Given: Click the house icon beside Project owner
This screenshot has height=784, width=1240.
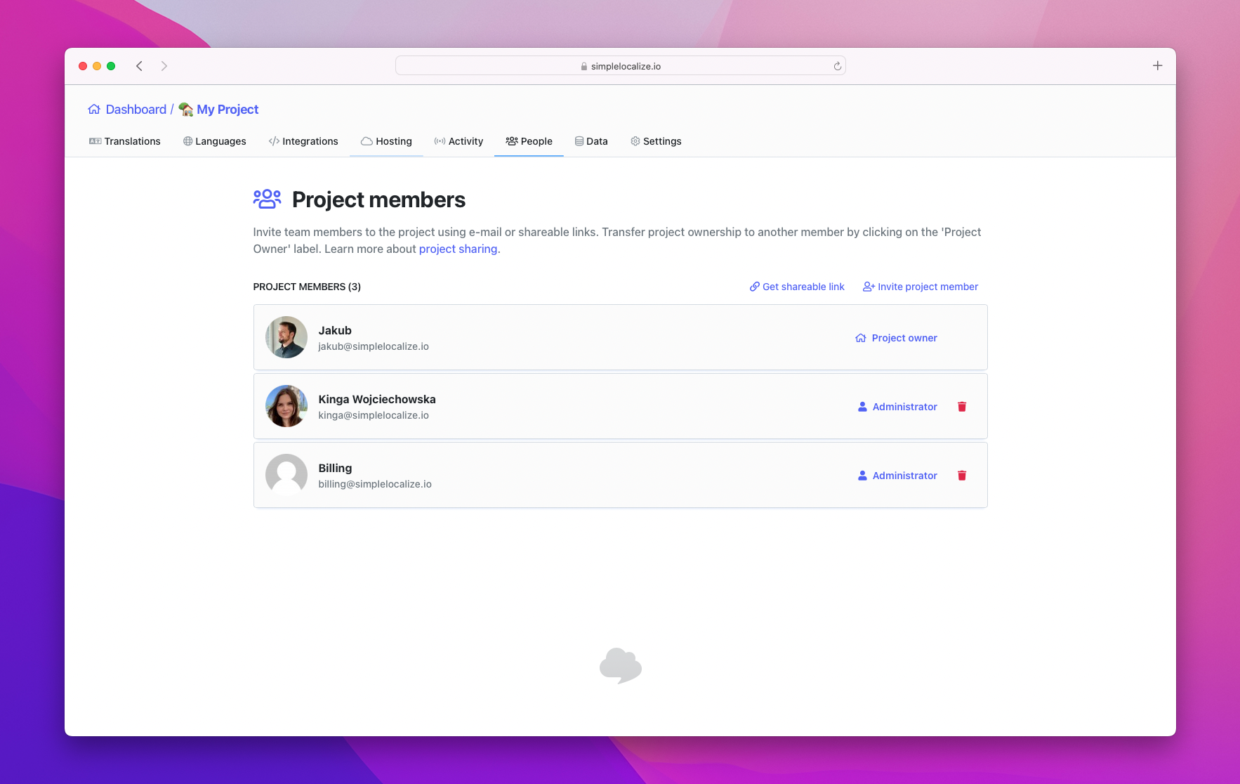Looking at the screenshot, I should (861, 338).
